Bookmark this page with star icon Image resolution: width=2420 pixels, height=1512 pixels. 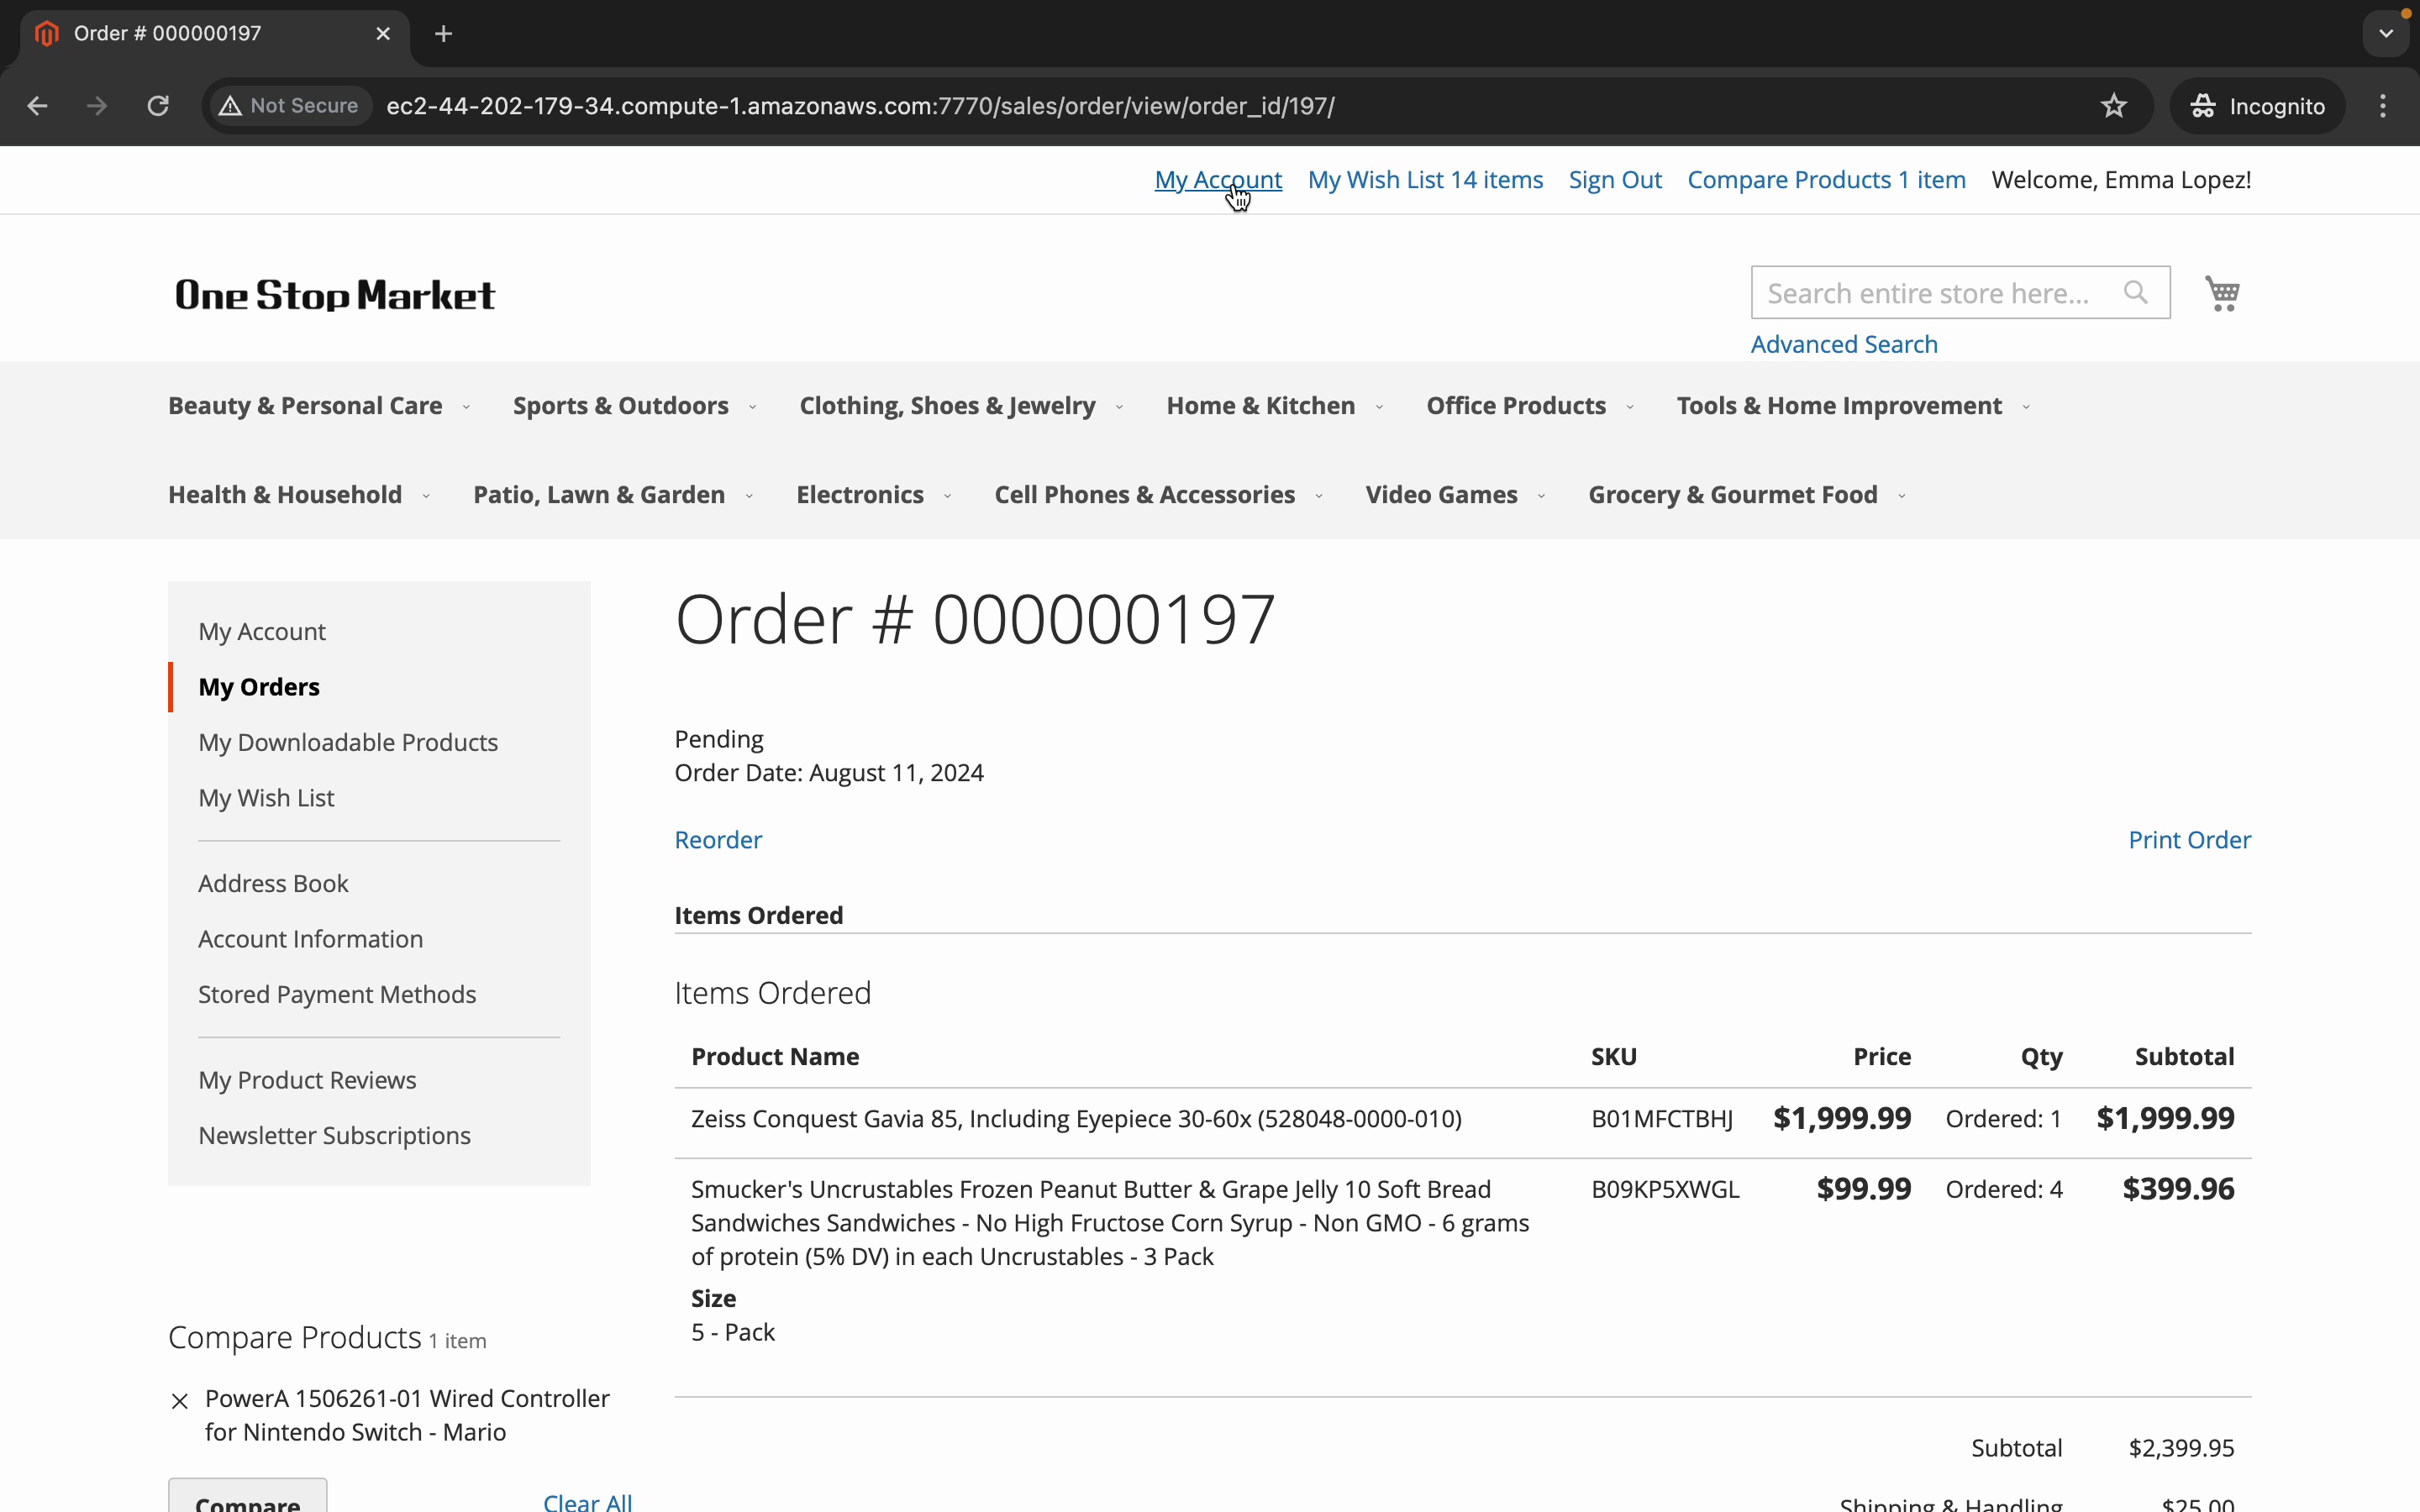coord(2113,106)
